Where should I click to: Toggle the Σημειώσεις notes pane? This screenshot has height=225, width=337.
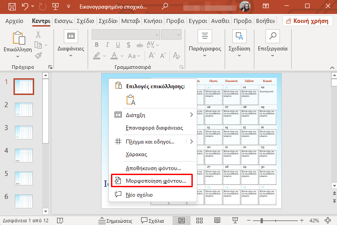115,220
